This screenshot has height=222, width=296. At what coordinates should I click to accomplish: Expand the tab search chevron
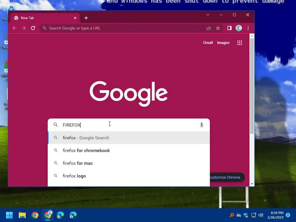tap(208, 15)
